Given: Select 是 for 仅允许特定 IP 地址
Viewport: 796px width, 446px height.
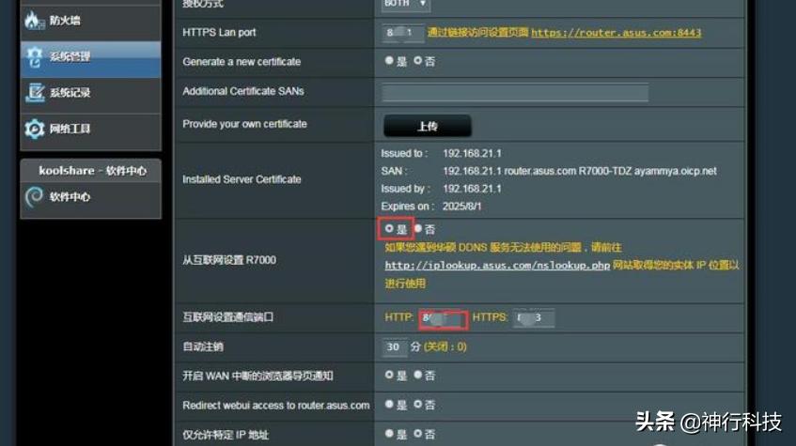Looking at the screenshot, I should click(x=389, y=434).
